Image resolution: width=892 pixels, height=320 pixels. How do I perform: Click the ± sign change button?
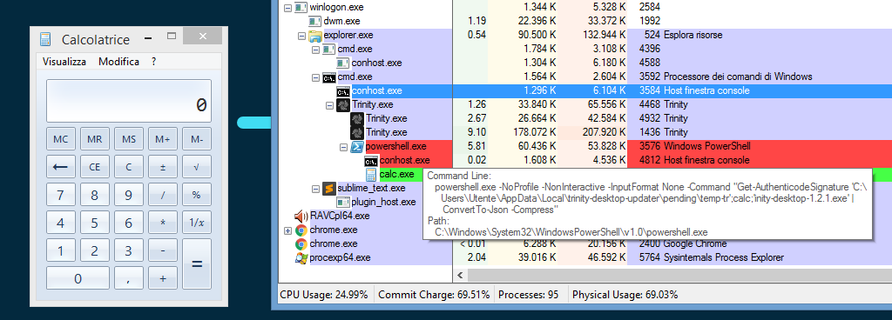coord(163,167)
